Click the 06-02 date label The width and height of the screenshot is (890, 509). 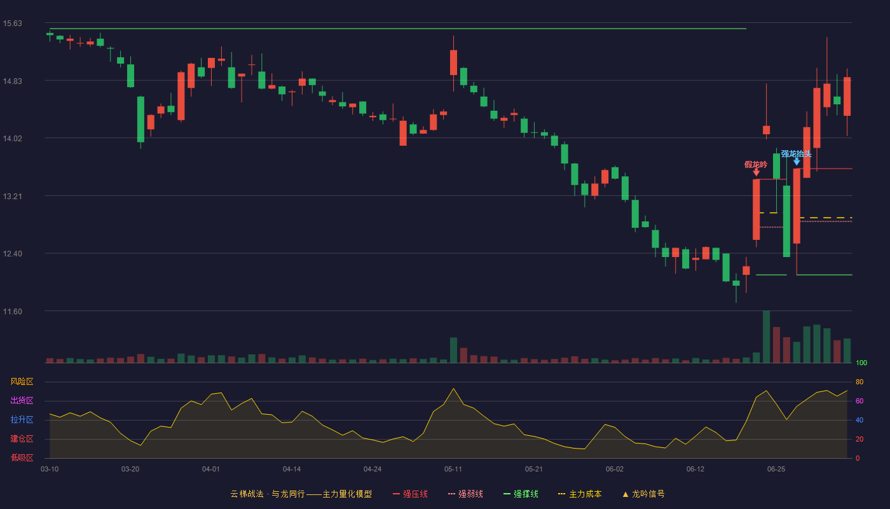click(x=615, y=469)
